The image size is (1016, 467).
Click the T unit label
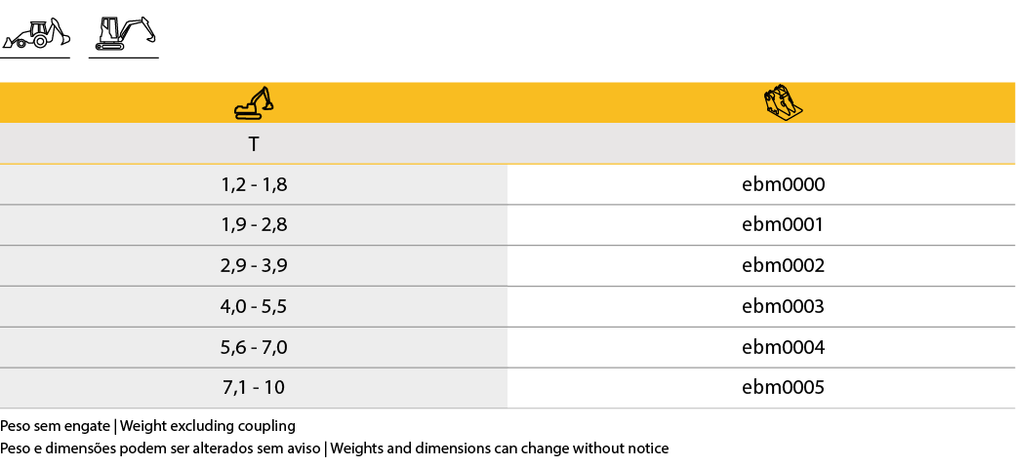pyautogui.click(x=254, y=144)
